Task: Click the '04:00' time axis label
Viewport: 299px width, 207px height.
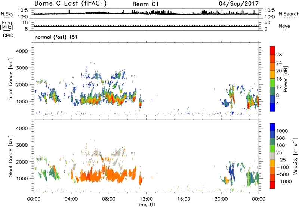Action: click(x=71, y=199)
